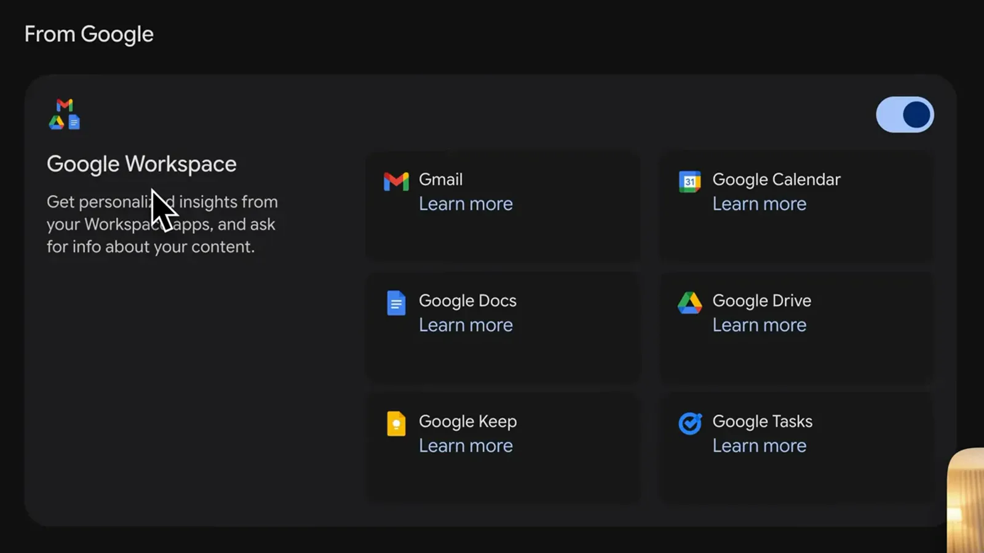The width and height of the screenshot is (984, 553).
Task: Click the Google Tasks checkmark icon
Action: point(689,423)
